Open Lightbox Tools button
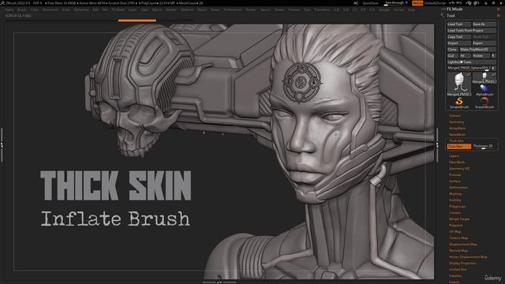Screen dimensions: 505x284 [472, 62]
